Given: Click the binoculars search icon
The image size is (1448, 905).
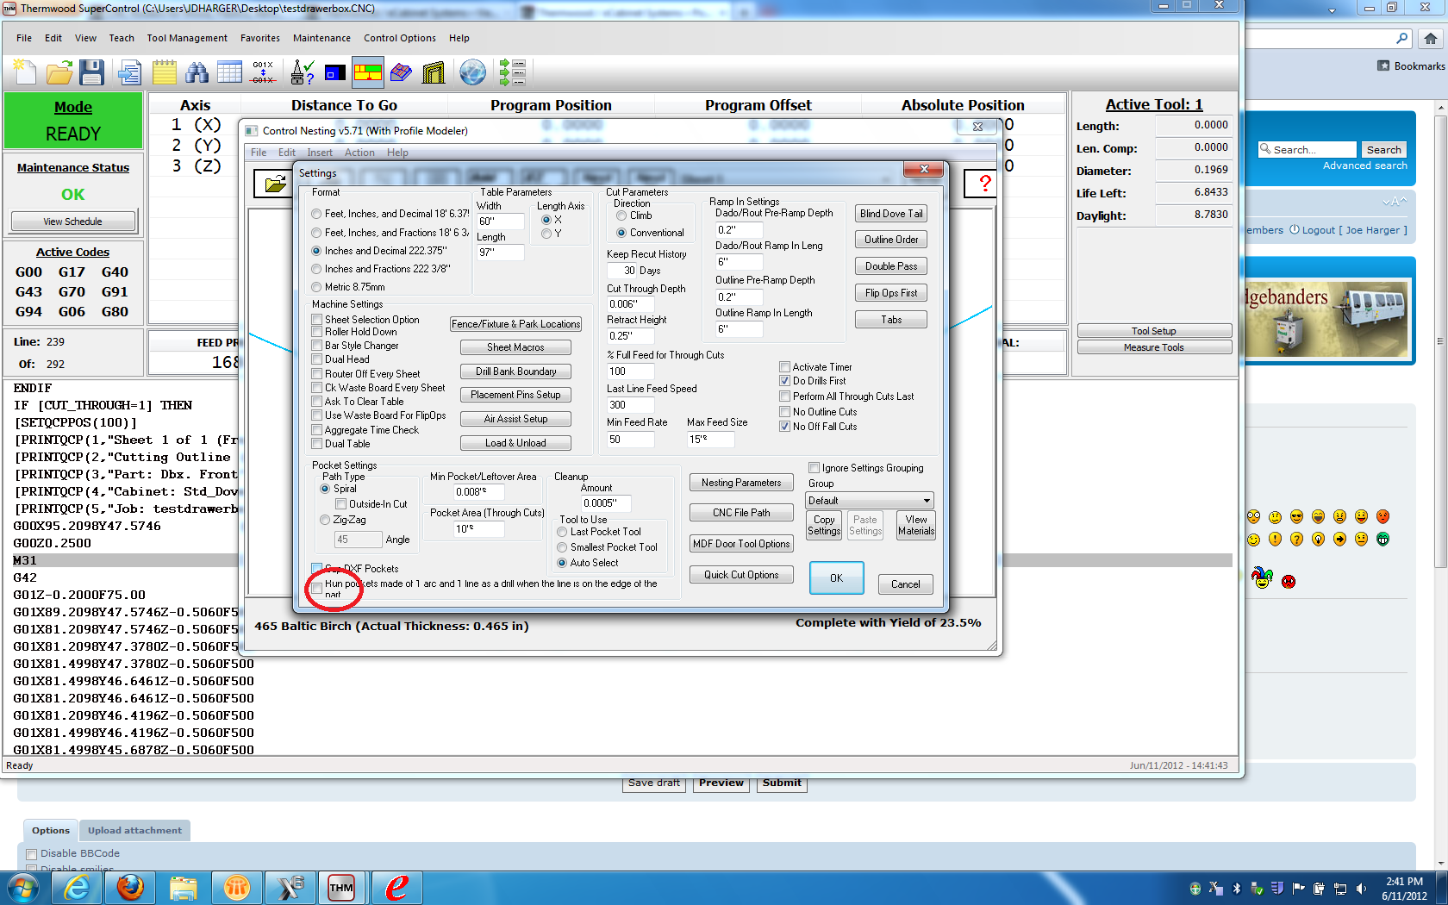Looking at the screenshot, I should [197, 72].
